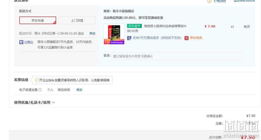Focus the 留言 message input field
The width and height of the screenshot is (261, 140).
pyautogui.click(x=177, y=56)
